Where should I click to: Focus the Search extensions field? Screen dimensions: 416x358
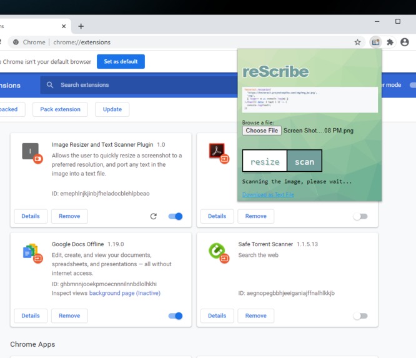click(x=139, y=85)
